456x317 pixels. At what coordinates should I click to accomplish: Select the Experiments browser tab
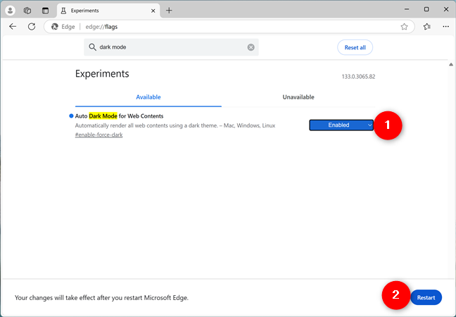pos(108,11)
